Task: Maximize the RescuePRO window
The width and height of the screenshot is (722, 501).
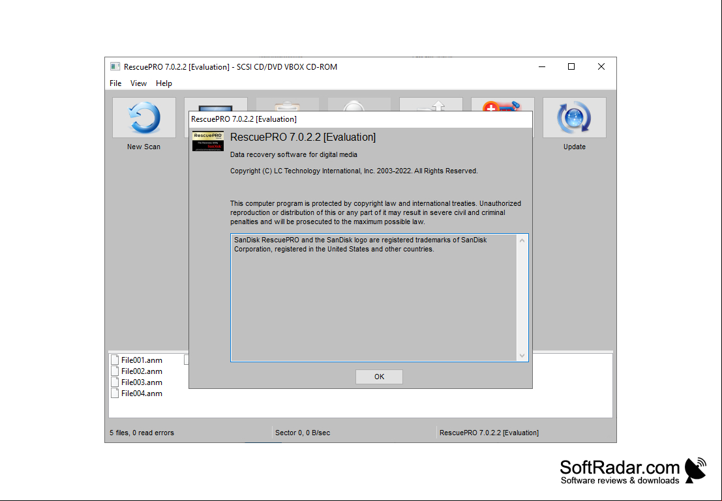Action: (571, 66)
